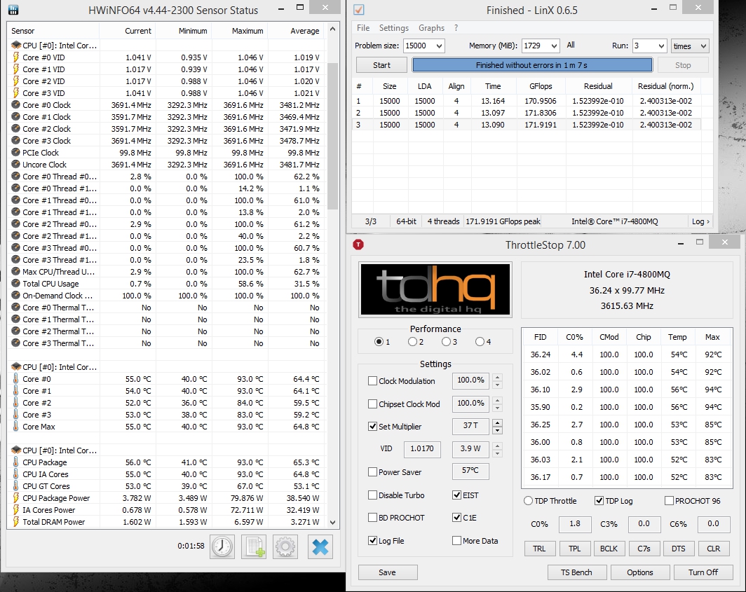Select LinX result row 3
The image size is (746, 592).
pos(526,125)
